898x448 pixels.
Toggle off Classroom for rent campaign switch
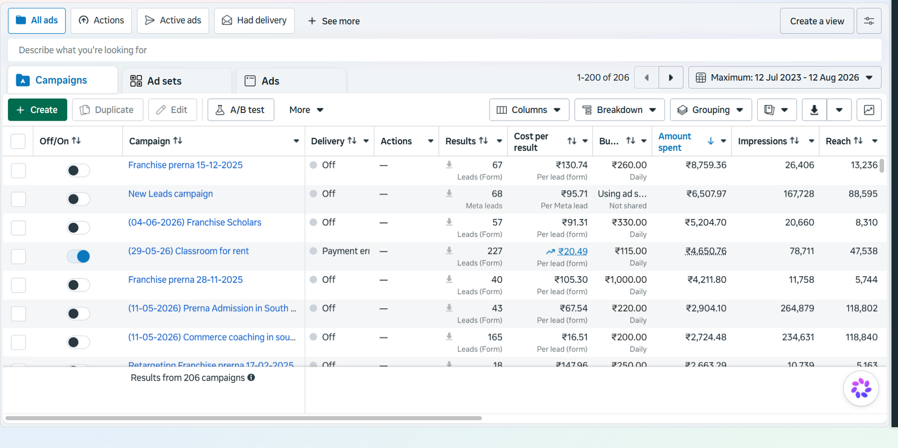pos(79,257)
